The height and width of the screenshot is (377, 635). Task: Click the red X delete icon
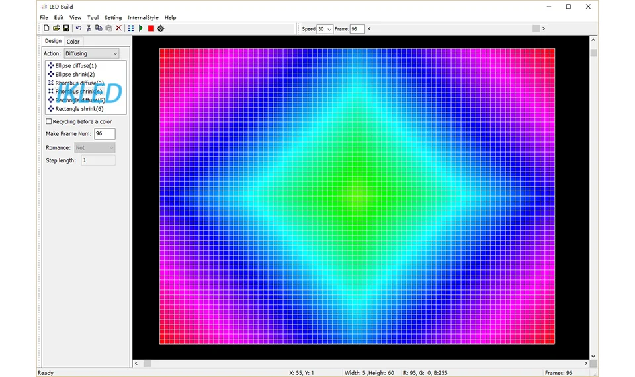(x=118, y=28)
